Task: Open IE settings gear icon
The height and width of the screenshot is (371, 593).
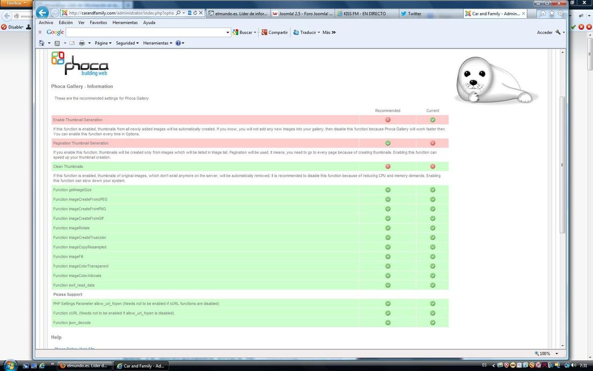Action: tap(560, 13)
